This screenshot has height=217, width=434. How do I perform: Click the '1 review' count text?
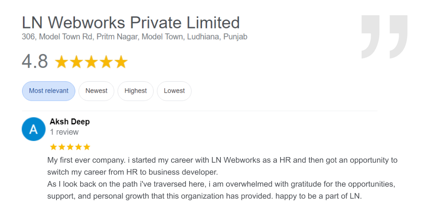(64, 132)
